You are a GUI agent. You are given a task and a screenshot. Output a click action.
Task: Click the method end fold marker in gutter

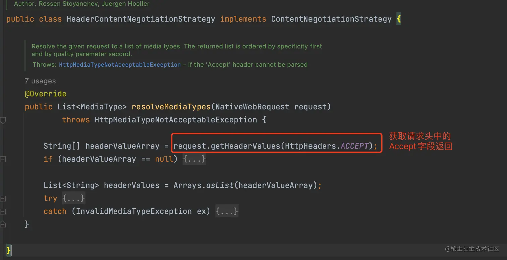coord(3,224)
